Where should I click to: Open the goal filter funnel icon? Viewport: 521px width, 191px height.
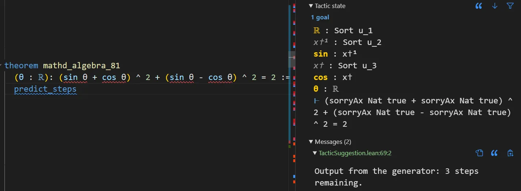coord(510,6)
